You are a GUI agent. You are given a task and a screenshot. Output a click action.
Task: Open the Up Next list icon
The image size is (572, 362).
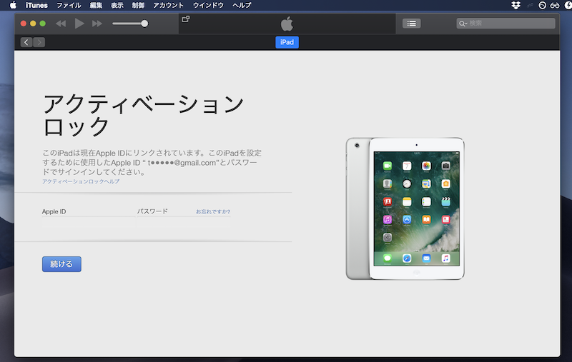click(x=411, y=24)
